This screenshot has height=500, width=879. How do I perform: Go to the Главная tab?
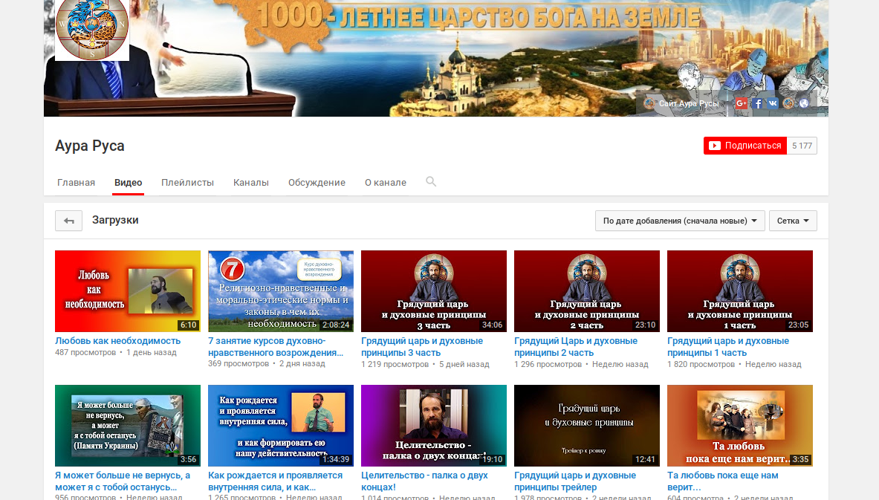tap(76, 183)
